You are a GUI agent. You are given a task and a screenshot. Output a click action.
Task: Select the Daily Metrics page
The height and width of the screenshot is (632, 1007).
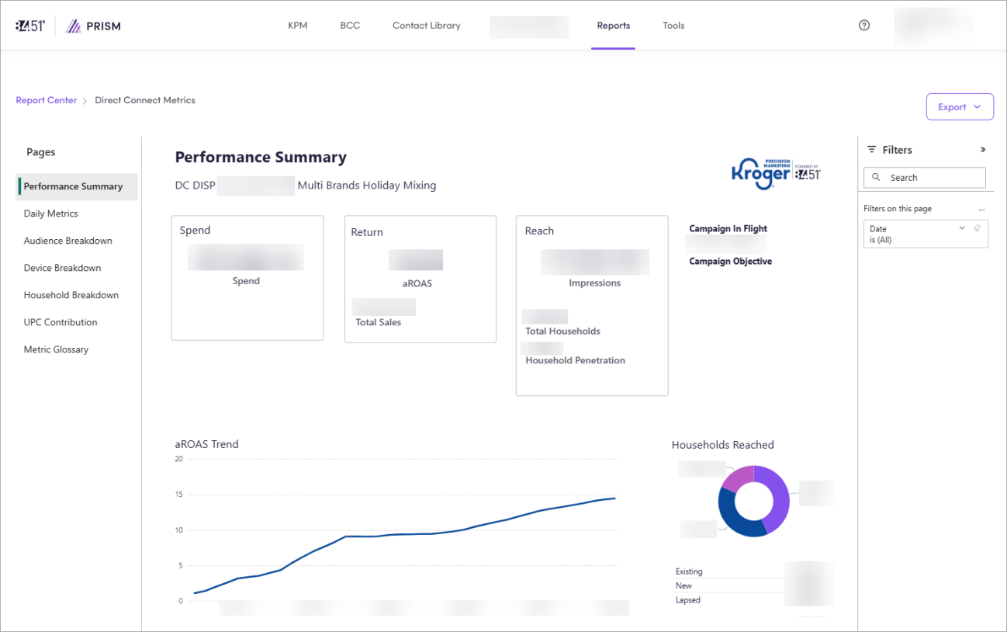(50, 214)
